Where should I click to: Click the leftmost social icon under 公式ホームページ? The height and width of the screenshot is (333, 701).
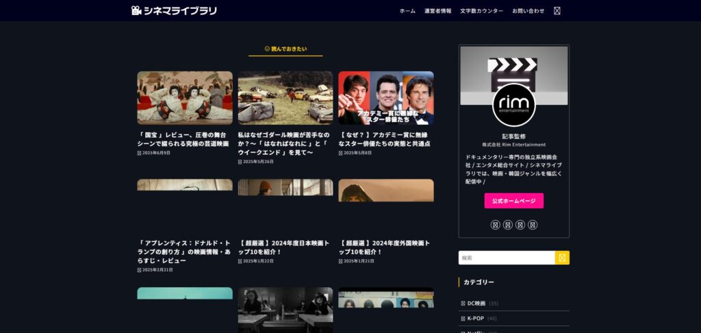(495, 225)
